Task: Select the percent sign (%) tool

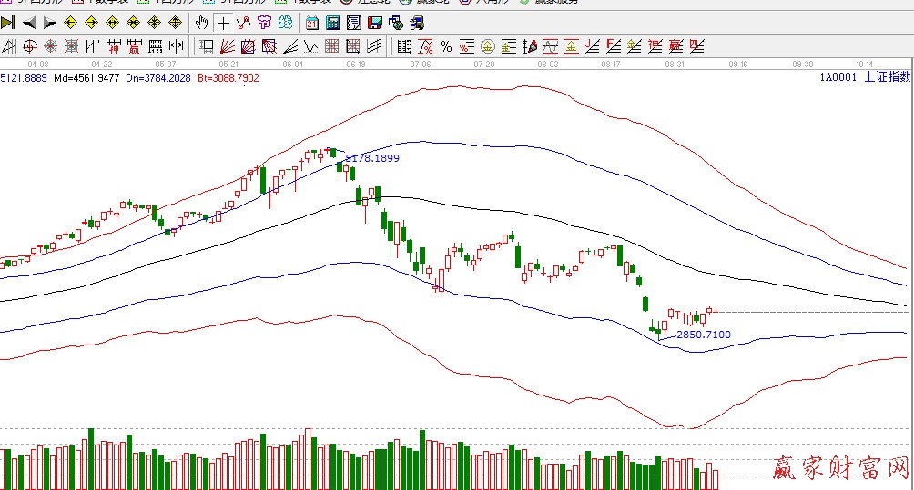Action: point(445,46)
